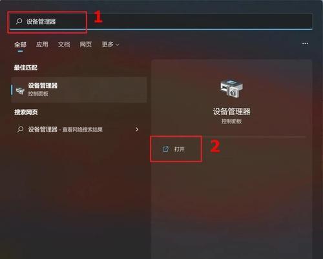Open 设备管理器 web search results
This screenshot has height=259, width=323.
click(79, 129)
